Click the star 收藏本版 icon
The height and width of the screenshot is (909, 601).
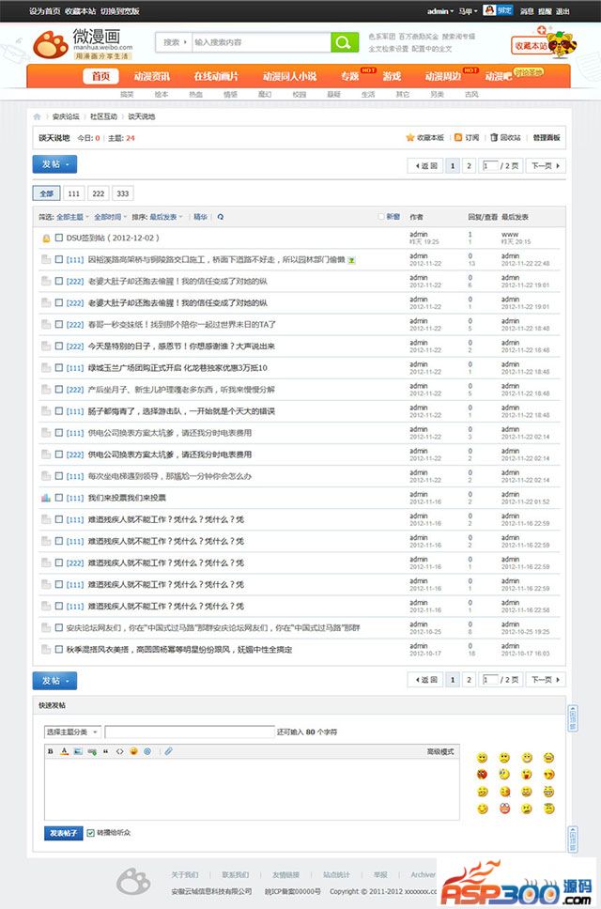[409, 137]
